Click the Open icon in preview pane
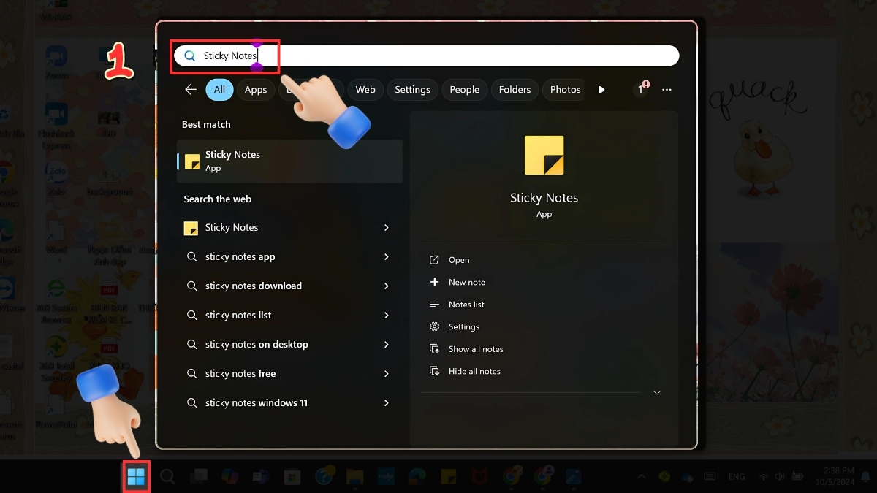877x493 pixels. point(434,260)
